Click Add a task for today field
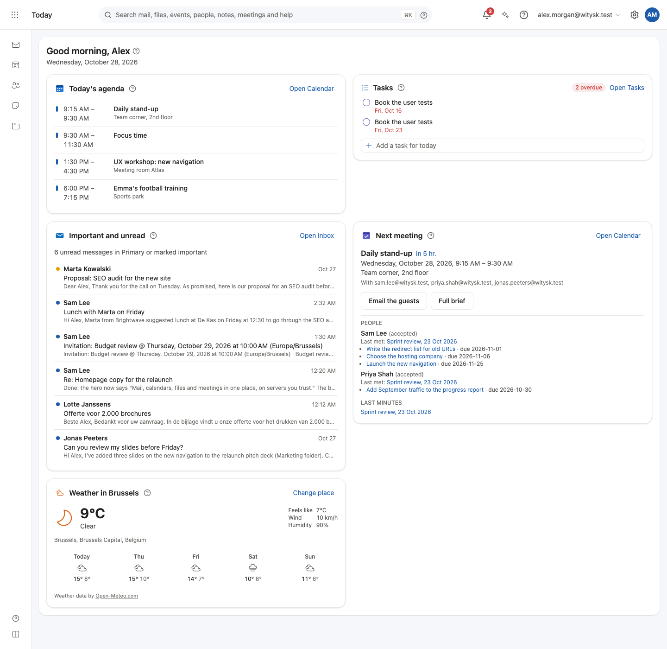Screen dimensions: 667x649 pos(503,146)
